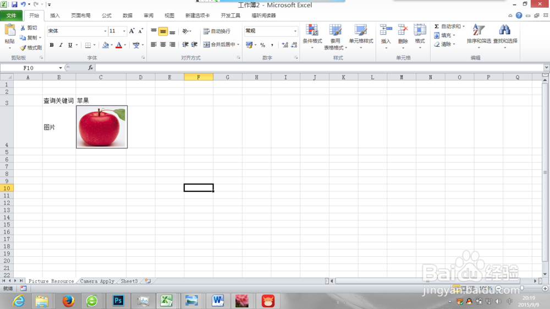Toggle center text horizontally
This screenshot has height=309, width=550.
point(163,45)
